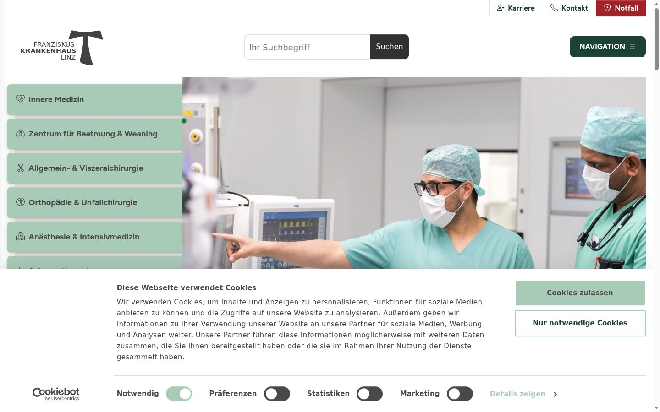Click the Notfall shield icon
Image resolution: width=660 pixels, height=412 pixels.
click(x=607, y=8)
